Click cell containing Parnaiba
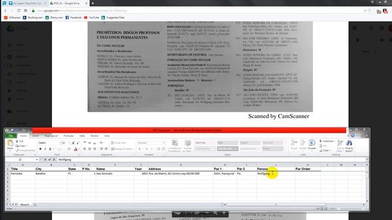This screenshot has height=220, width=392. pyautogui.click(x=23, y=174)
